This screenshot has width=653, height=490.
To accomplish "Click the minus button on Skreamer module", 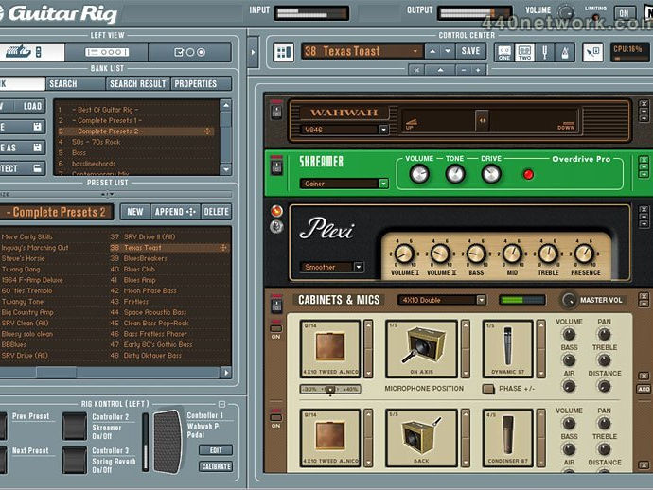I will 644,166.
